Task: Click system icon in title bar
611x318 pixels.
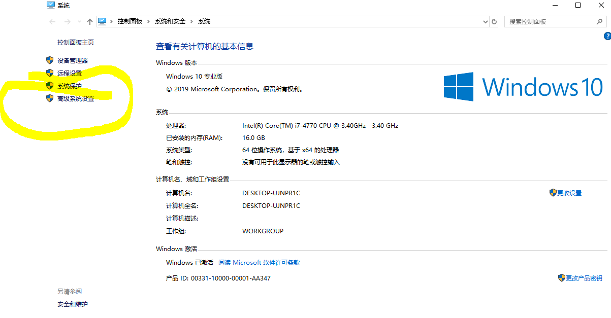Action: tap(51, 5)
